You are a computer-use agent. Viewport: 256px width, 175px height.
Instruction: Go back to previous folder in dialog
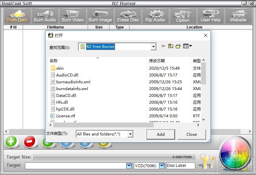pos(163,46)
